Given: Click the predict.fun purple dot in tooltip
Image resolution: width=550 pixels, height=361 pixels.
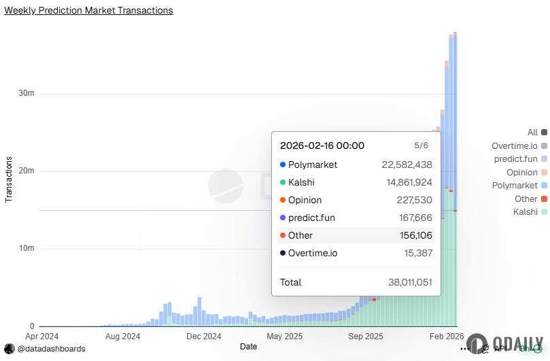Looking at the screenshot, I should [x=283, y=218].
